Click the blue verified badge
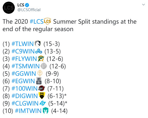148x118 pixels. (x=27, y=5)
